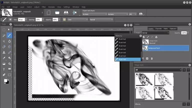Viewport: 192px width, 108px height.
Task: Select the Brush tool in Tools panel
Action: tap(9, 35)
